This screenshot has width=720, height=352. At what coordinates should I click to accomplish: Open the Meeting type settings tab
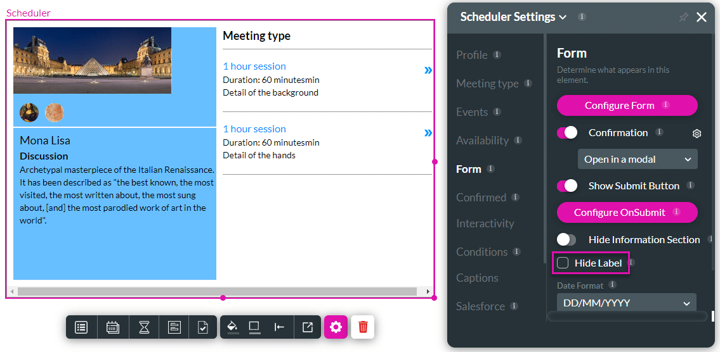click(487, 84)
